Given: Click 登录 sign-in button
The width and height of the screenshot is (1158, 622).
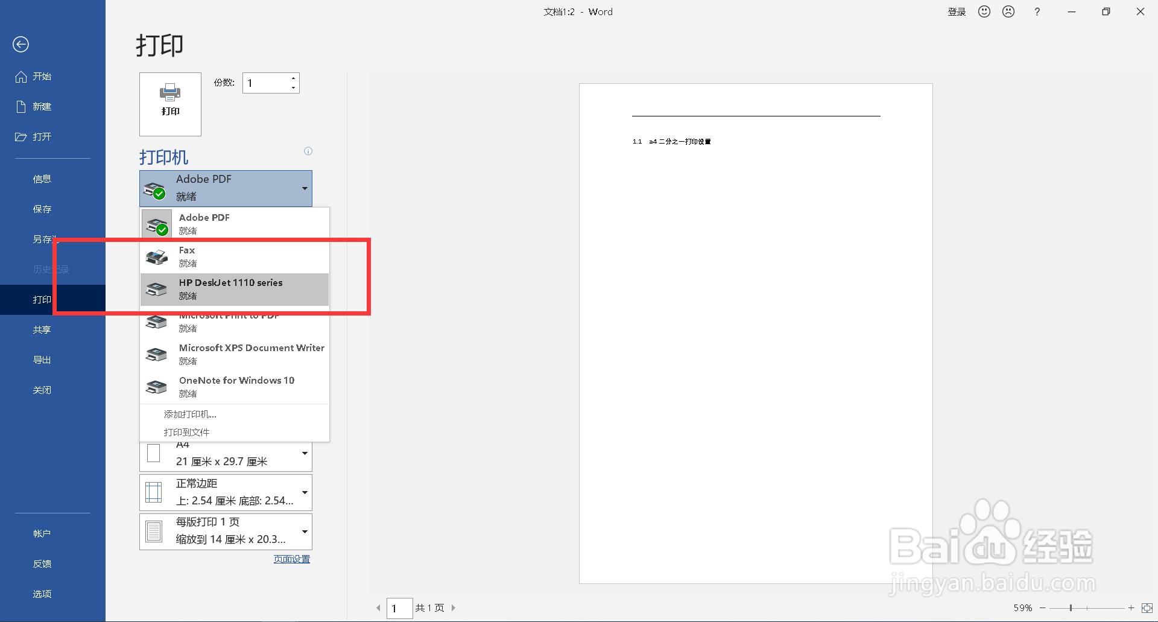Looking at the screenshot, I should [957, 12].
